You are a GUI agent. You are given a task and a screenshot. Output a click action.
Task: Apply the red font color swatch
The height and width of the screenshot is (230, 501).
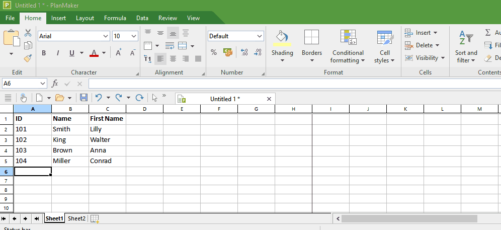tap(94, 53)
